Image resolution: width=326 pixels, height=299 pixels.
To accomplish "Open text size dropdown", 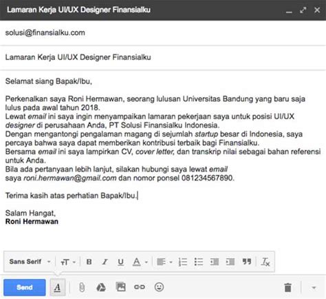I will tap(68, 262).
